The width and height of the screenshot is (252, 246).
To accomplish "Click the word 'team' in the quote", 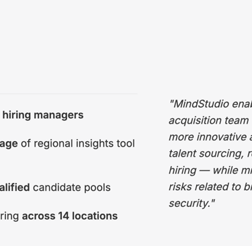I will [x=237, y=121].
